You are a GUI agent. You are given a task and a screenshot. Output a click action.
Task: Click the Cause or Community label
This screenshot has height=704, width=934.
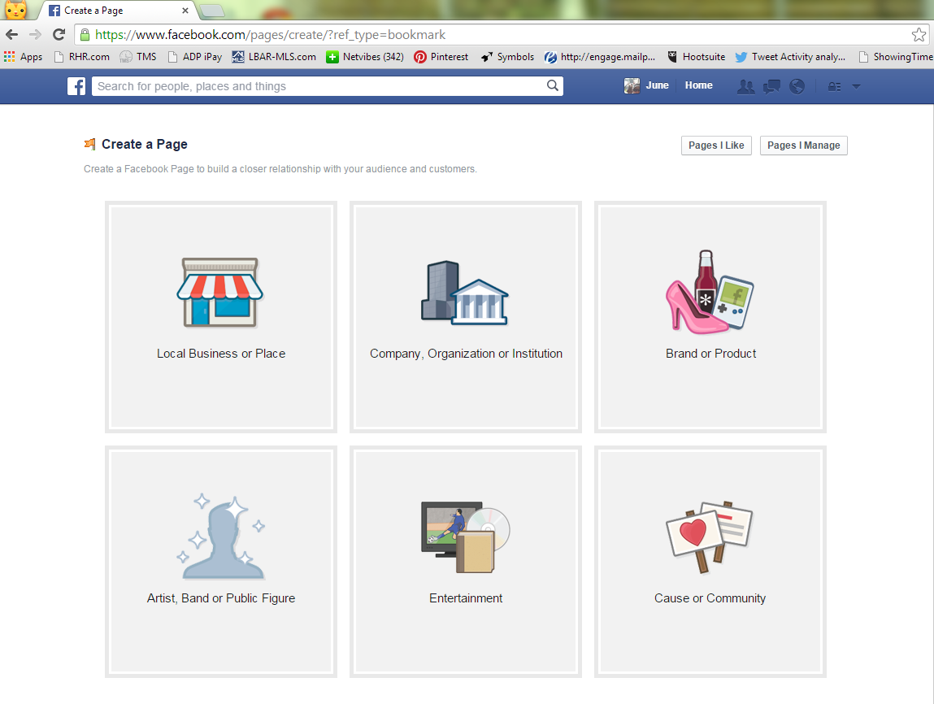(x=710, y=598)
